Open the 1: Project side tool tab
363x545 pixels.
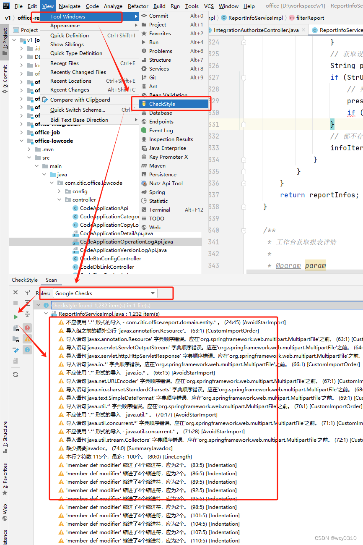tap(5, 42)
